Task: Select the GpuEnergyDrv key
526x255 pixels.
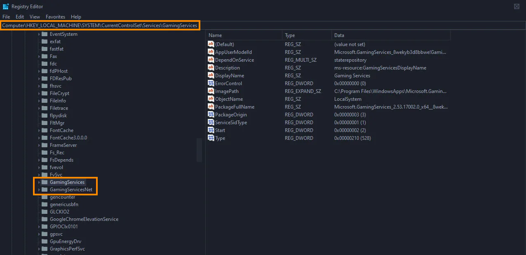Action: point(66,241)
